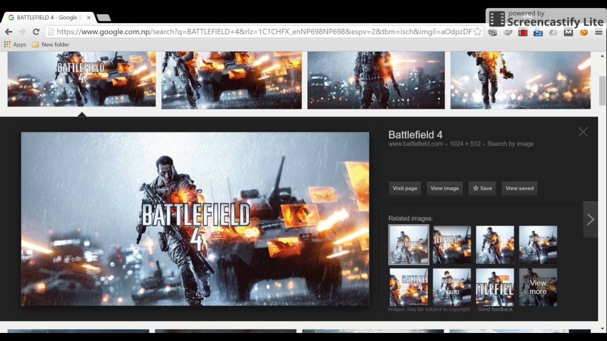607x341 pixels.
Task: Click the address bar URL
Action: [x=264, y=32]
